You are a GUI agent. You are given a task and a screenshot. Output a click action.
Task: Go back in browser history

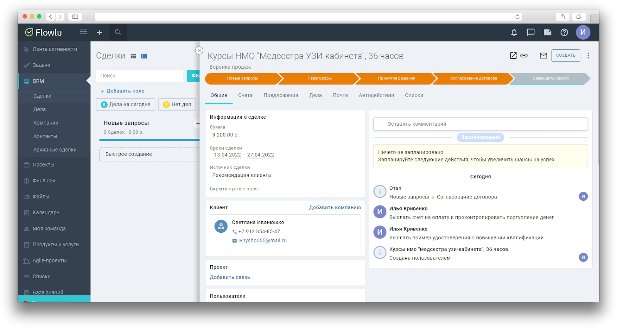51,17
